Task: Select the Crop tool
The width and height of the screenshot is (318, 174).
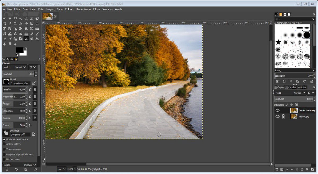Action: 37,24
